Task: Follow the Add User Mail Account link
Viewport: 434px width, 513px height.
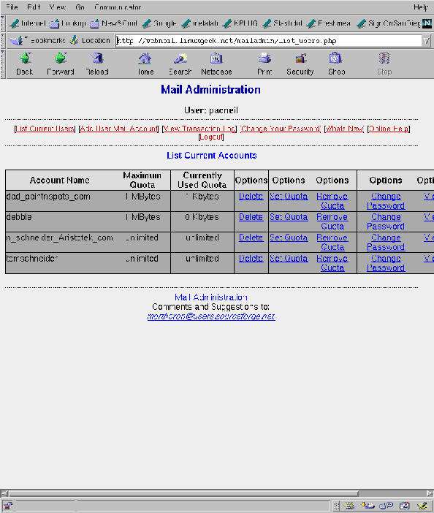Action: (x=118, y=129)
